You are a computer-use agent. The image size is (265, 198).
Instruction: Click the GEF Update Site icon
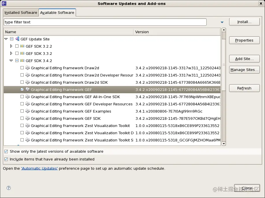pos(17,39)
